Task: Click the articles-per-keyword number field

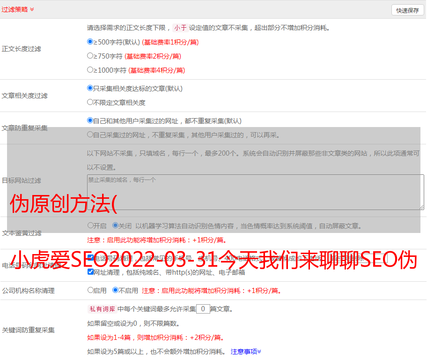Action: [203, 309]
